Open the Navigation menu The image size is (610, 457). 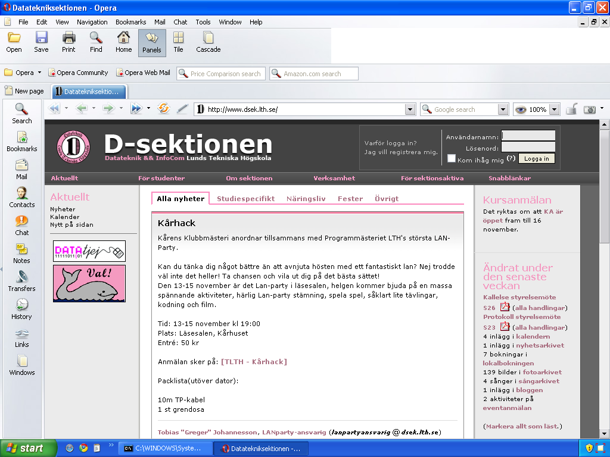[x=92, y=22]
